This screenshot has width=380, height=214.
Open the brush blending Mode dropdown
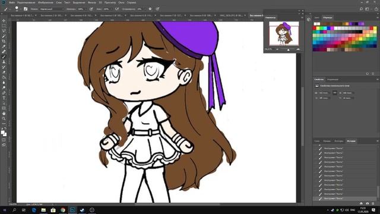point(52,9)
